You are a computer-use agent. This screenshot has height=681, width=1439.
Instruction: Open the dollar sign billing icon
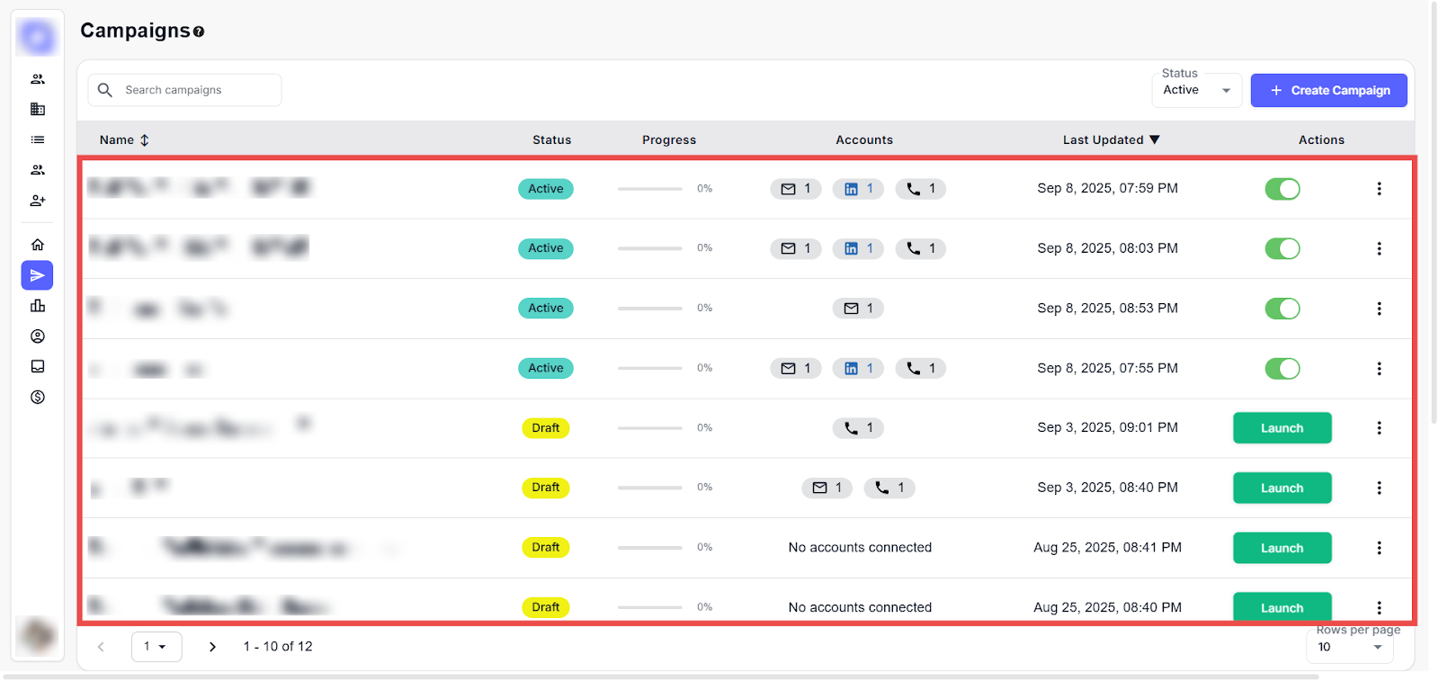pos(38,397)
